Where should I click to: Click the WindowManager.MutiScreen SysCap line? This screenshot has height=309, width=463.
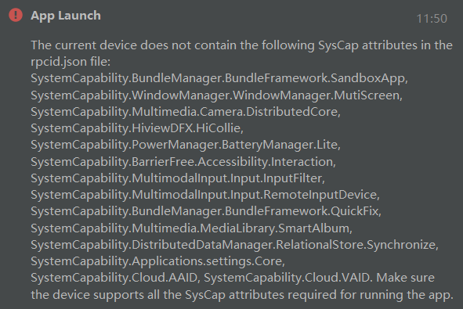point(216,95)
